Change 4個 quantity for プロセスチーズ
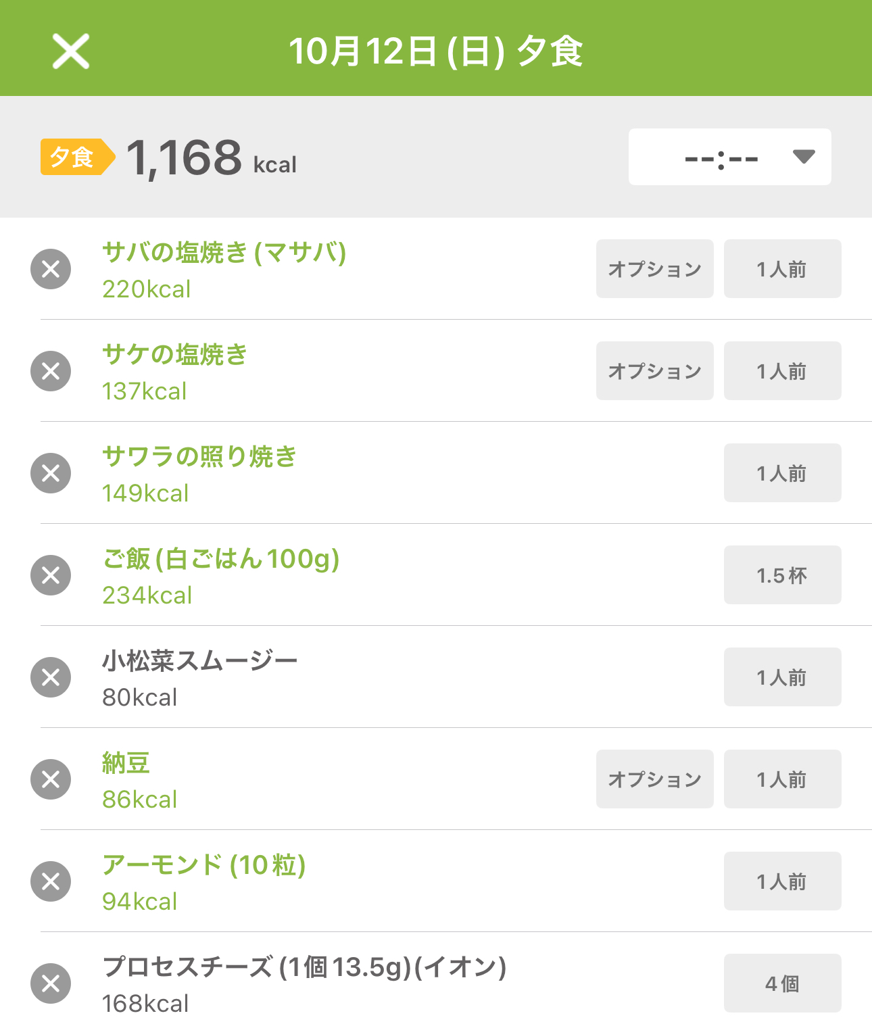This screenshot has height=1024, width=872. pos(782,983)
